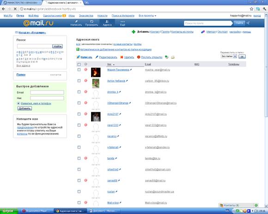Open the Без папки folder dropdown
This screenshot has width=268, height=214.
pos(229,56)
